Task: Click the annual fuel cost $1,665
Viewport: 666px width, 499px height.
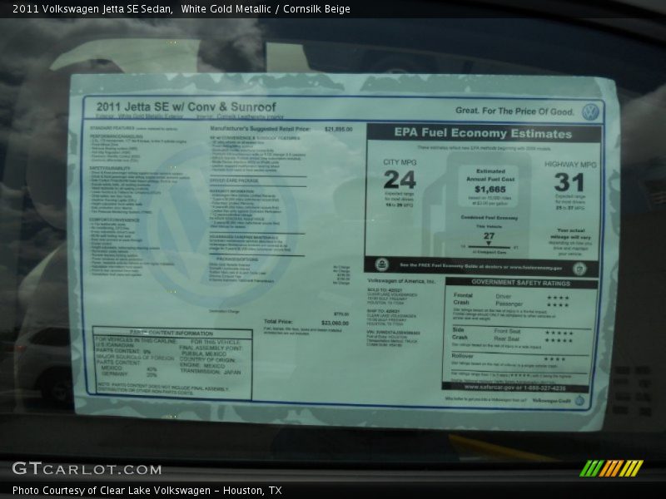Action: pyautogui.click(x=490, y=190)
